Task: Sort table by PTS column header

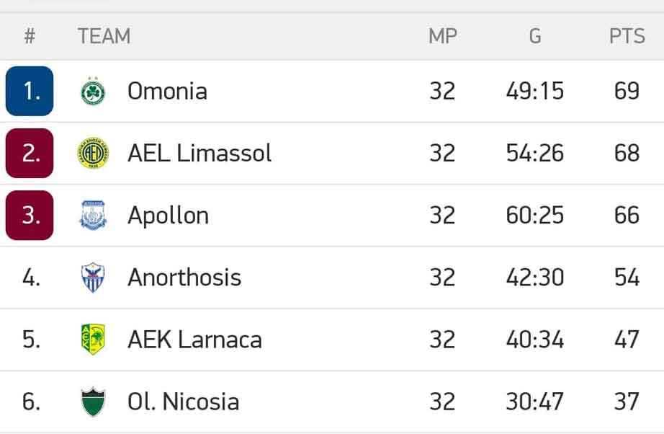Action: pos(627,36)
